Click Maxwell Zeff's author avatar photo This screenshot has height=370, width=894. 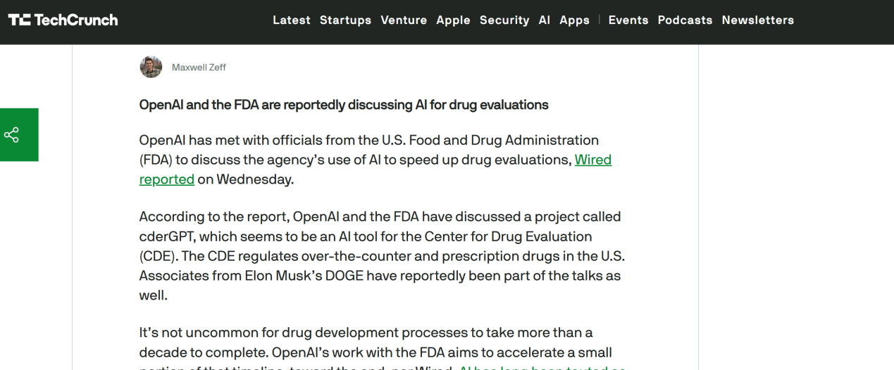[151, 67]
